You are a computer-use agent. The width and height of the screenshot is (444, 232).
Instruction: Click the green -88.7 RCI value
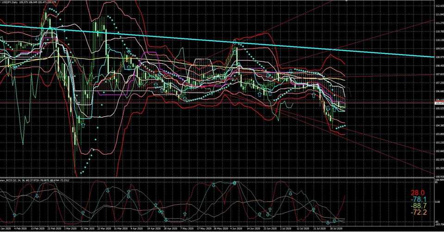point(419,206)
